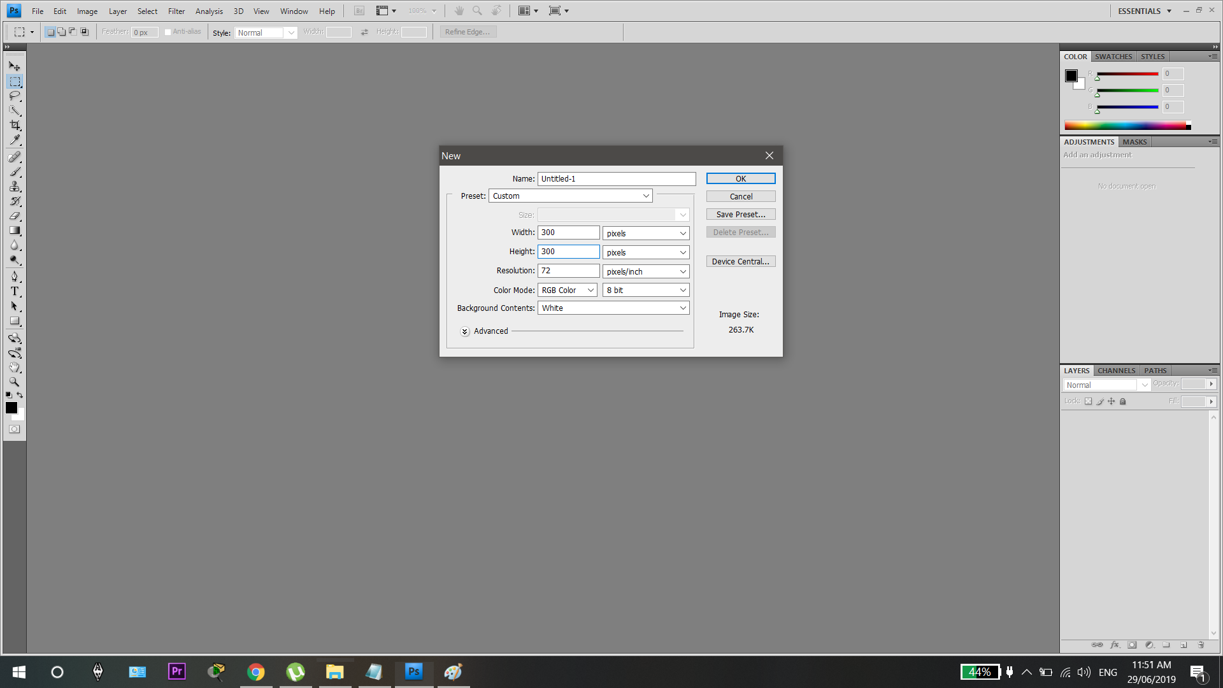This screenshot has height=688, width=1223.
Task: Select the Crop tool
Action: (14, 125)
